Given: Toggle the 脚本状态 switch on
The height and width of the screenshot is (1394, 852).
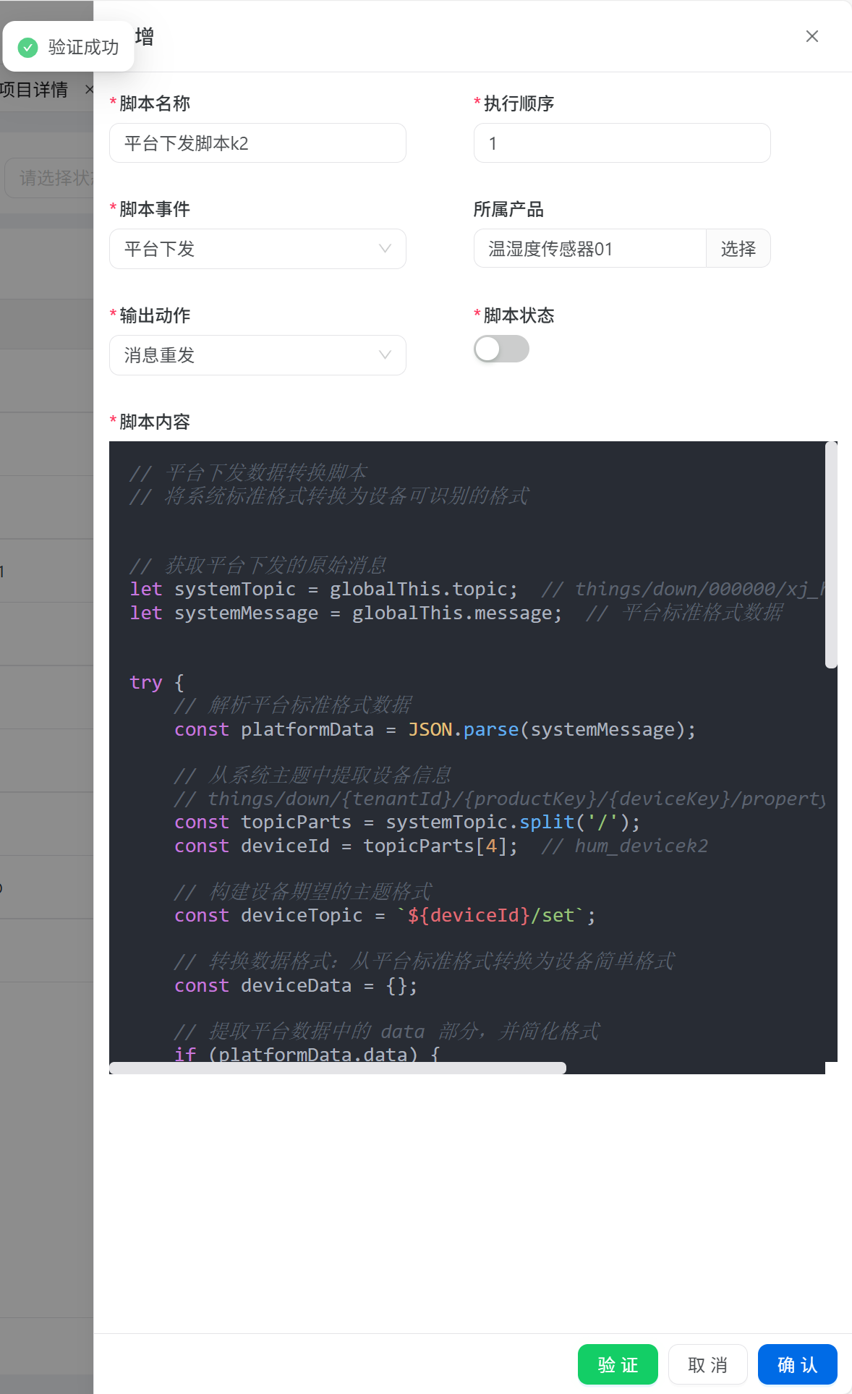Looking at the screenshot, I should tap(501, 349).
